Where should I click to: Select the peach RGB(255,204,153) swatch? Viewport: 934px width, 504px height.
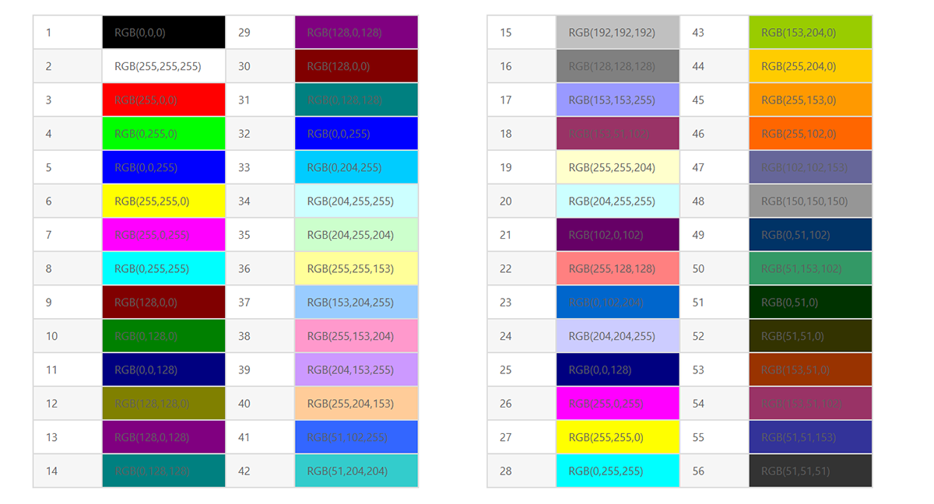(356, 404)
